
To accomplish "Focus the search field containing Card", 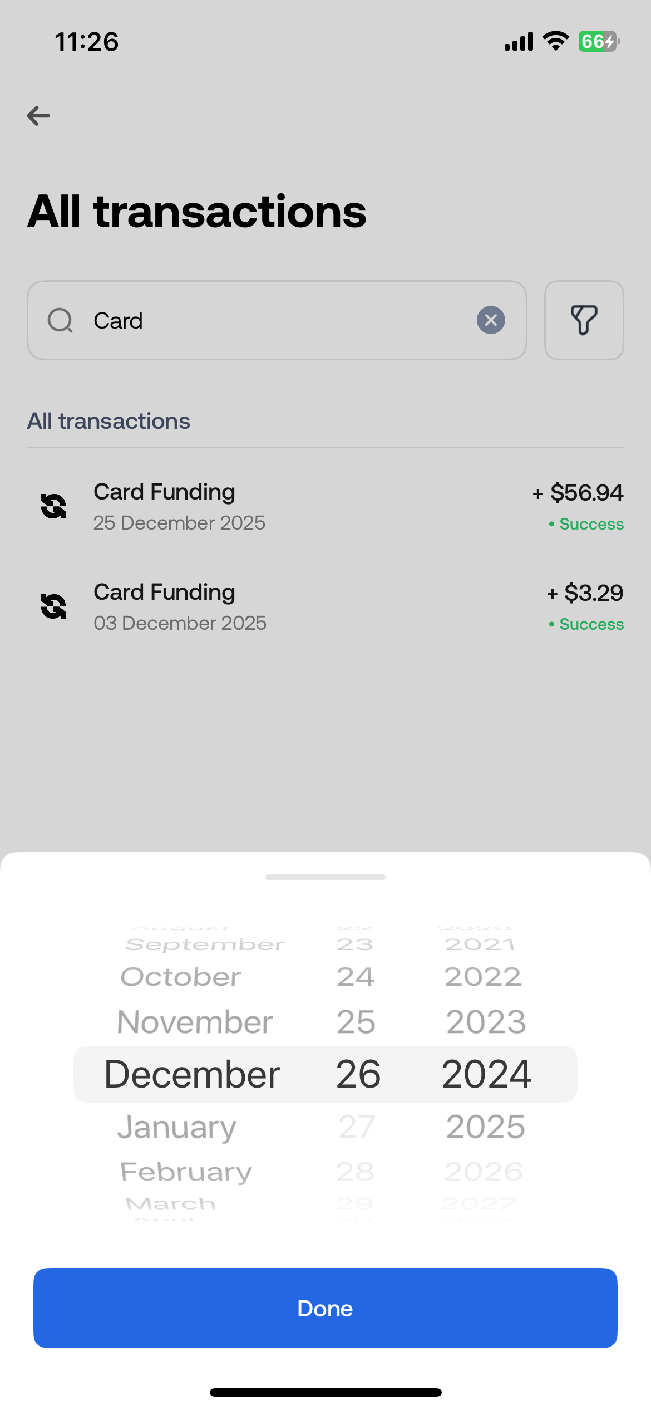I will click(277, 320).
